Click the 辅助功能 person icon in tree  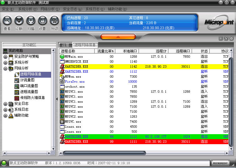click(11, 116)
